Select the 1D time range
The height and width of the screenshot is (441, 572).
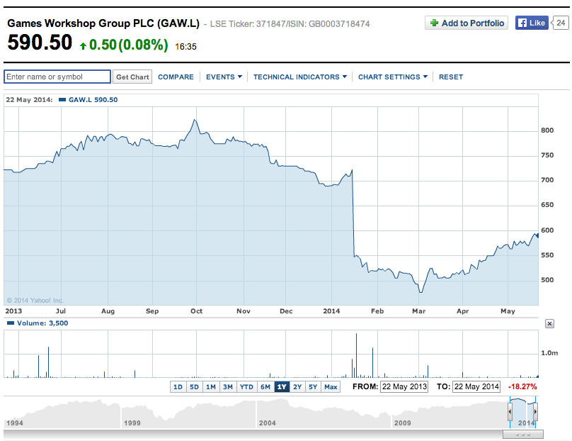(x=178, y=387)
